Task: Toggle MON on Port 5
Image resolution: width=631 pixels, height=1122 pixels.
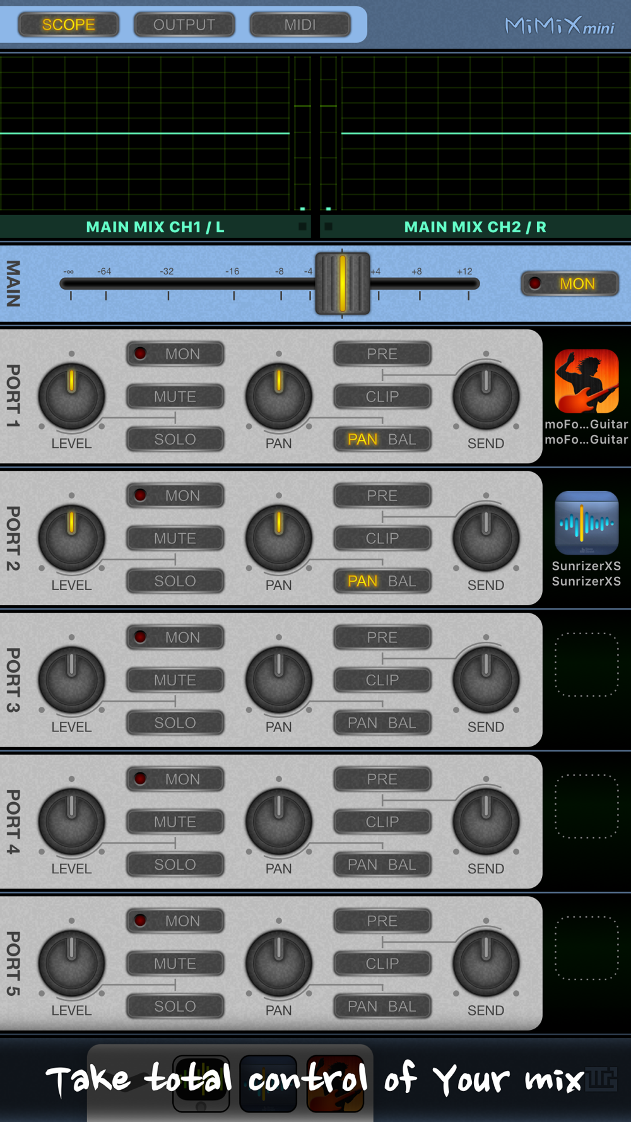Action: [175, 921]
